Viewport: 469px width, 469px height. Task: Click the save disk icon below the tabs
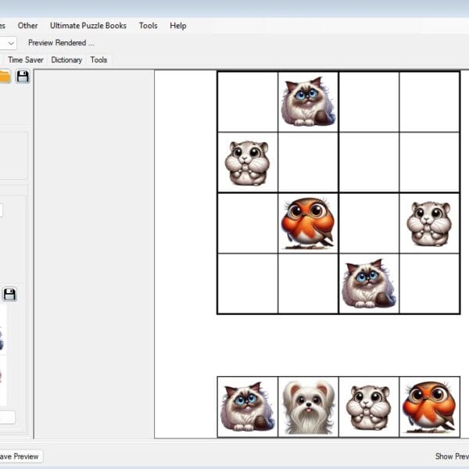point(23,77)
